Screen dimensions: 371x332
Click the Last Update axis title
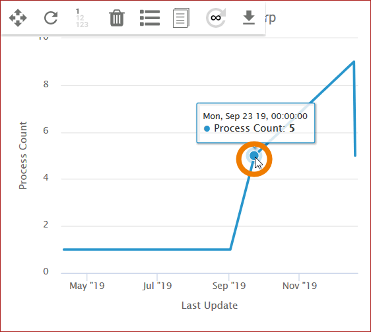coord(209,306)
